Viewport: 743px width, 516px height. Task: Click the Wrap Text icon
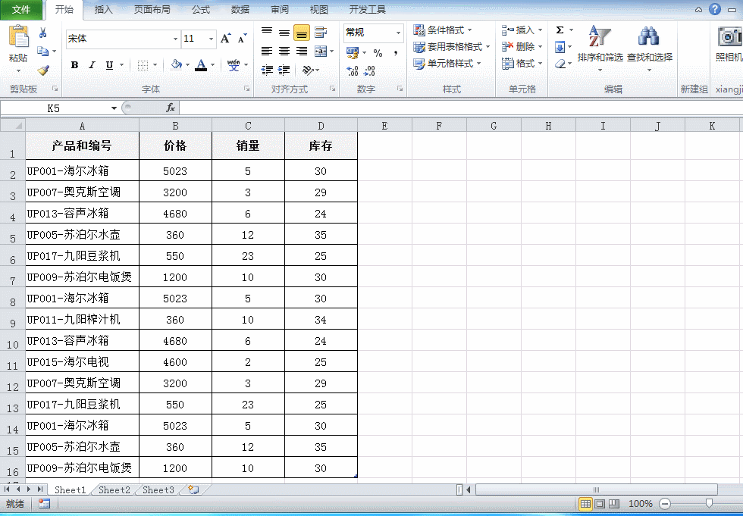(321, 32)
